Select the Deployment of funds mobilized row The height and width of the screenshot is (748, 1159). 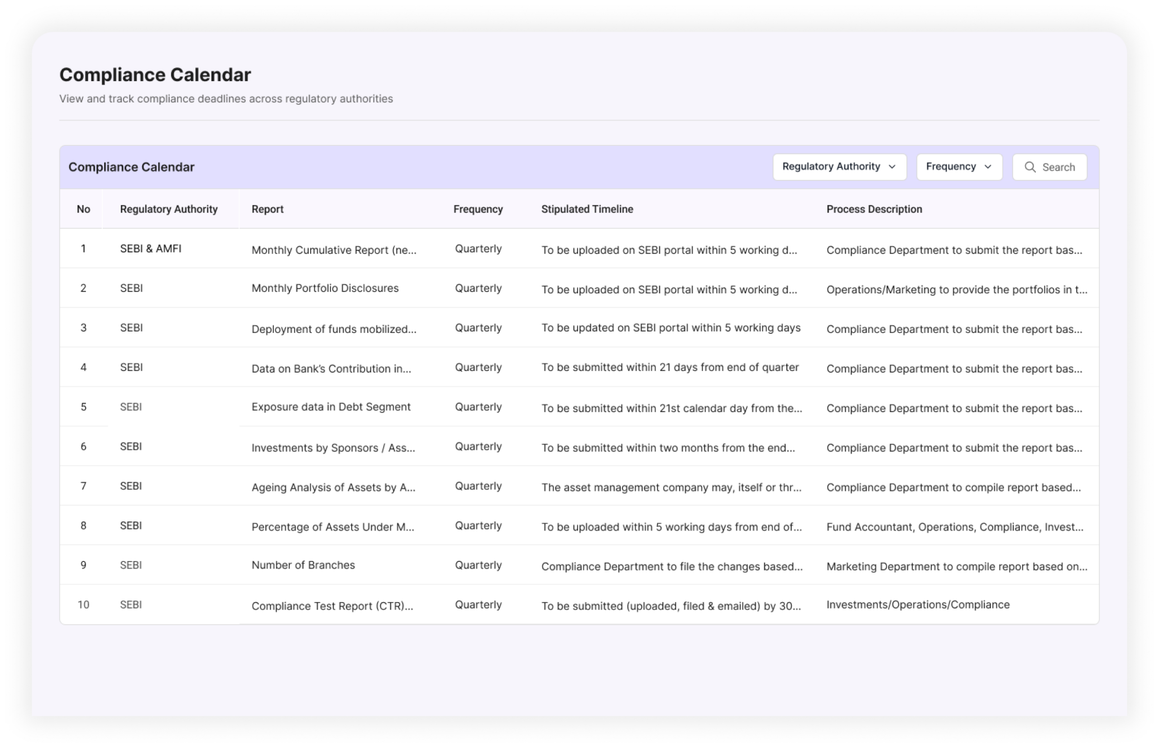334,329
